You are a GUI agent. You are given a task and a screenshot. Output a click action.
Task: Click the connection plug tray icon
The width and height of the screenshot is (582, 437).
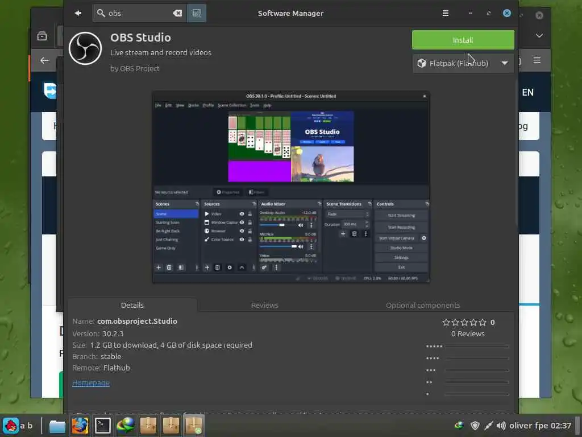pos(488,426)
